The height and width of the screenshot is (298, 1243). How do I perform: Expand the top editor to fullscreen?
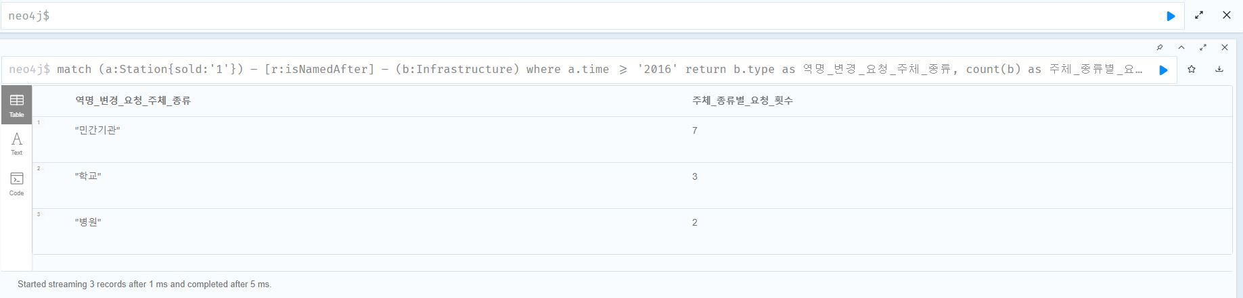tap(1199, 15)
